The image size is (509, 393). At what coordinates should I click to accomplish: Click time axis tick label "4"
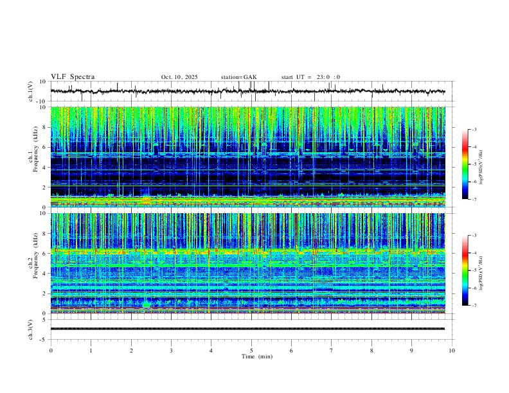(211, 351)
